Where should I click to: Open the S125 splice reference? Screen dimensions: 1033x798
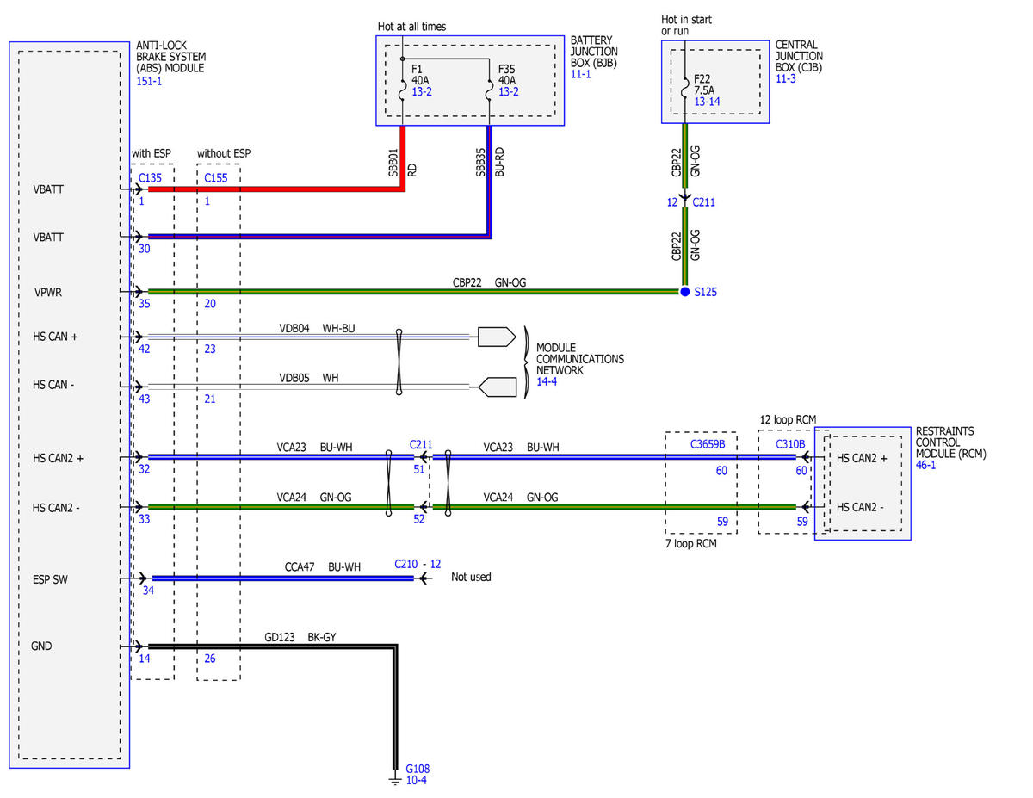coord(705,293)
